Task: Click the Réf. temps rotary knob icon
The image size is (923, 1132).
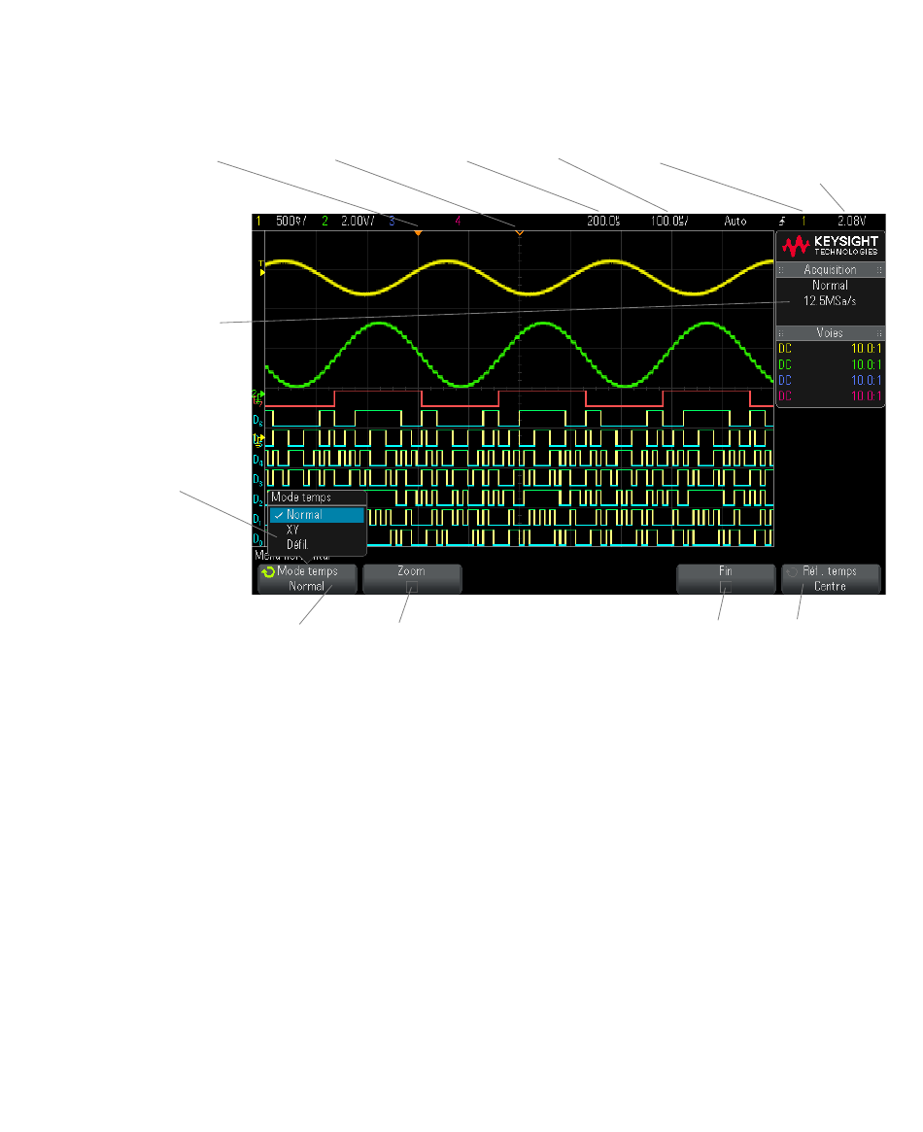Action: coord(793,571)
